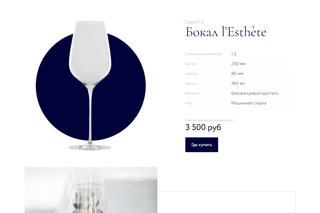Viewport: 320px width, 213px height.
Task: Click the 3 500 руб price
Action: (x=203, y=128)
